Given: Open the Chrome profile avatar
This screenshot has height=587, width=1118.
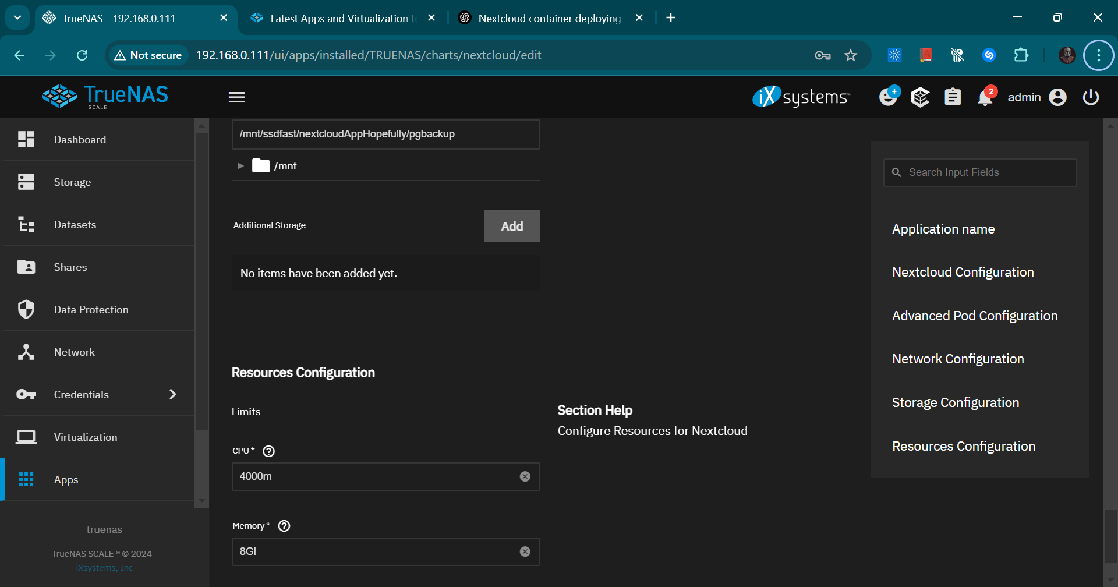Looking at the screenshot, I should coord(1067,55).
